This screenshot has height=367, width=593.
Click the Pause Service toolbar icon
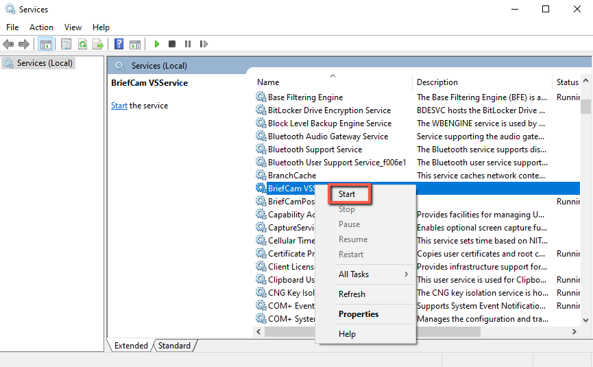[x=188, y=45]
